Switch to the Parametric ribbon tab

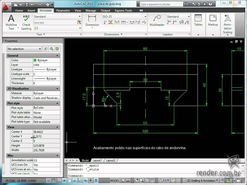tap(63, 11)
